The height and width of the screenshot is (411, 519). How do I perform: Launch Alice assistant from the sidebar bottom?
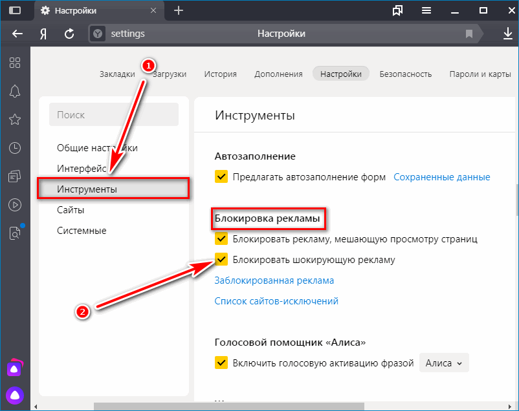[x=14, y=393]
